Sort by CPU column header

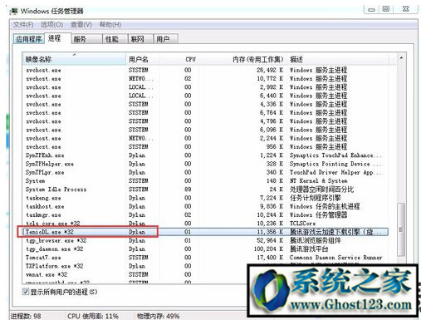point(179,59)
